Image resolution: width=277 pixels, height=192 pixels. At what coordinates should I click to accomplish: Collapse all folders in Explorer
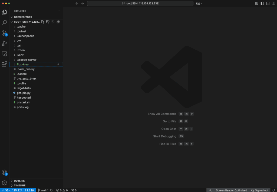click(x=58, y=22)
